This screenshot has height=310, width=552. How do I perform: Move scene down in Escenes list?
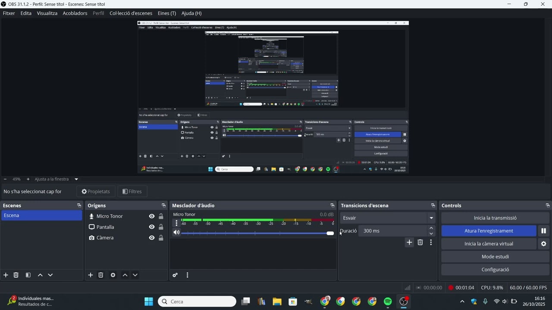point(50,275)
